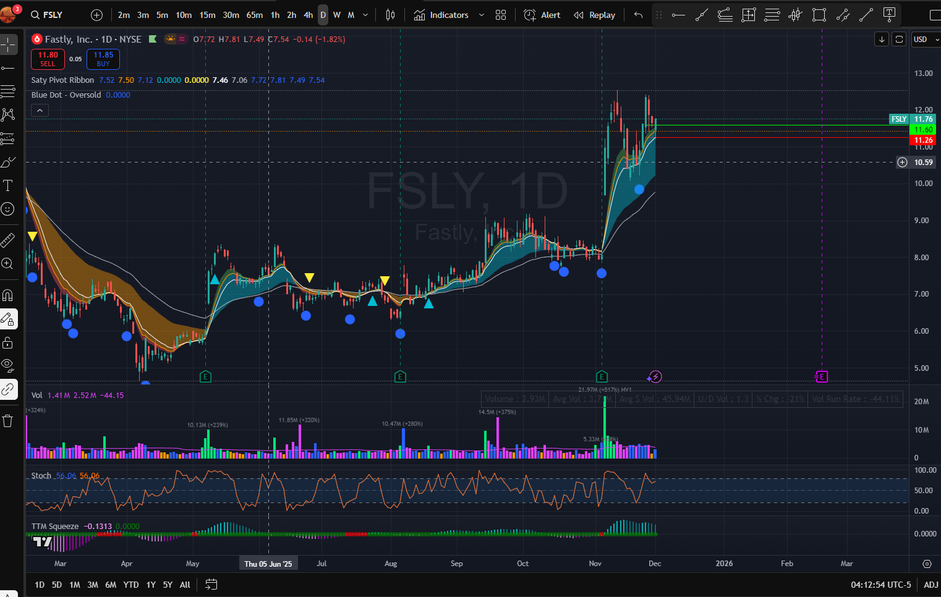Open the layout setup grid icon
The height and width of the screenshot is (597, 941).
click(x=501, y=15)
